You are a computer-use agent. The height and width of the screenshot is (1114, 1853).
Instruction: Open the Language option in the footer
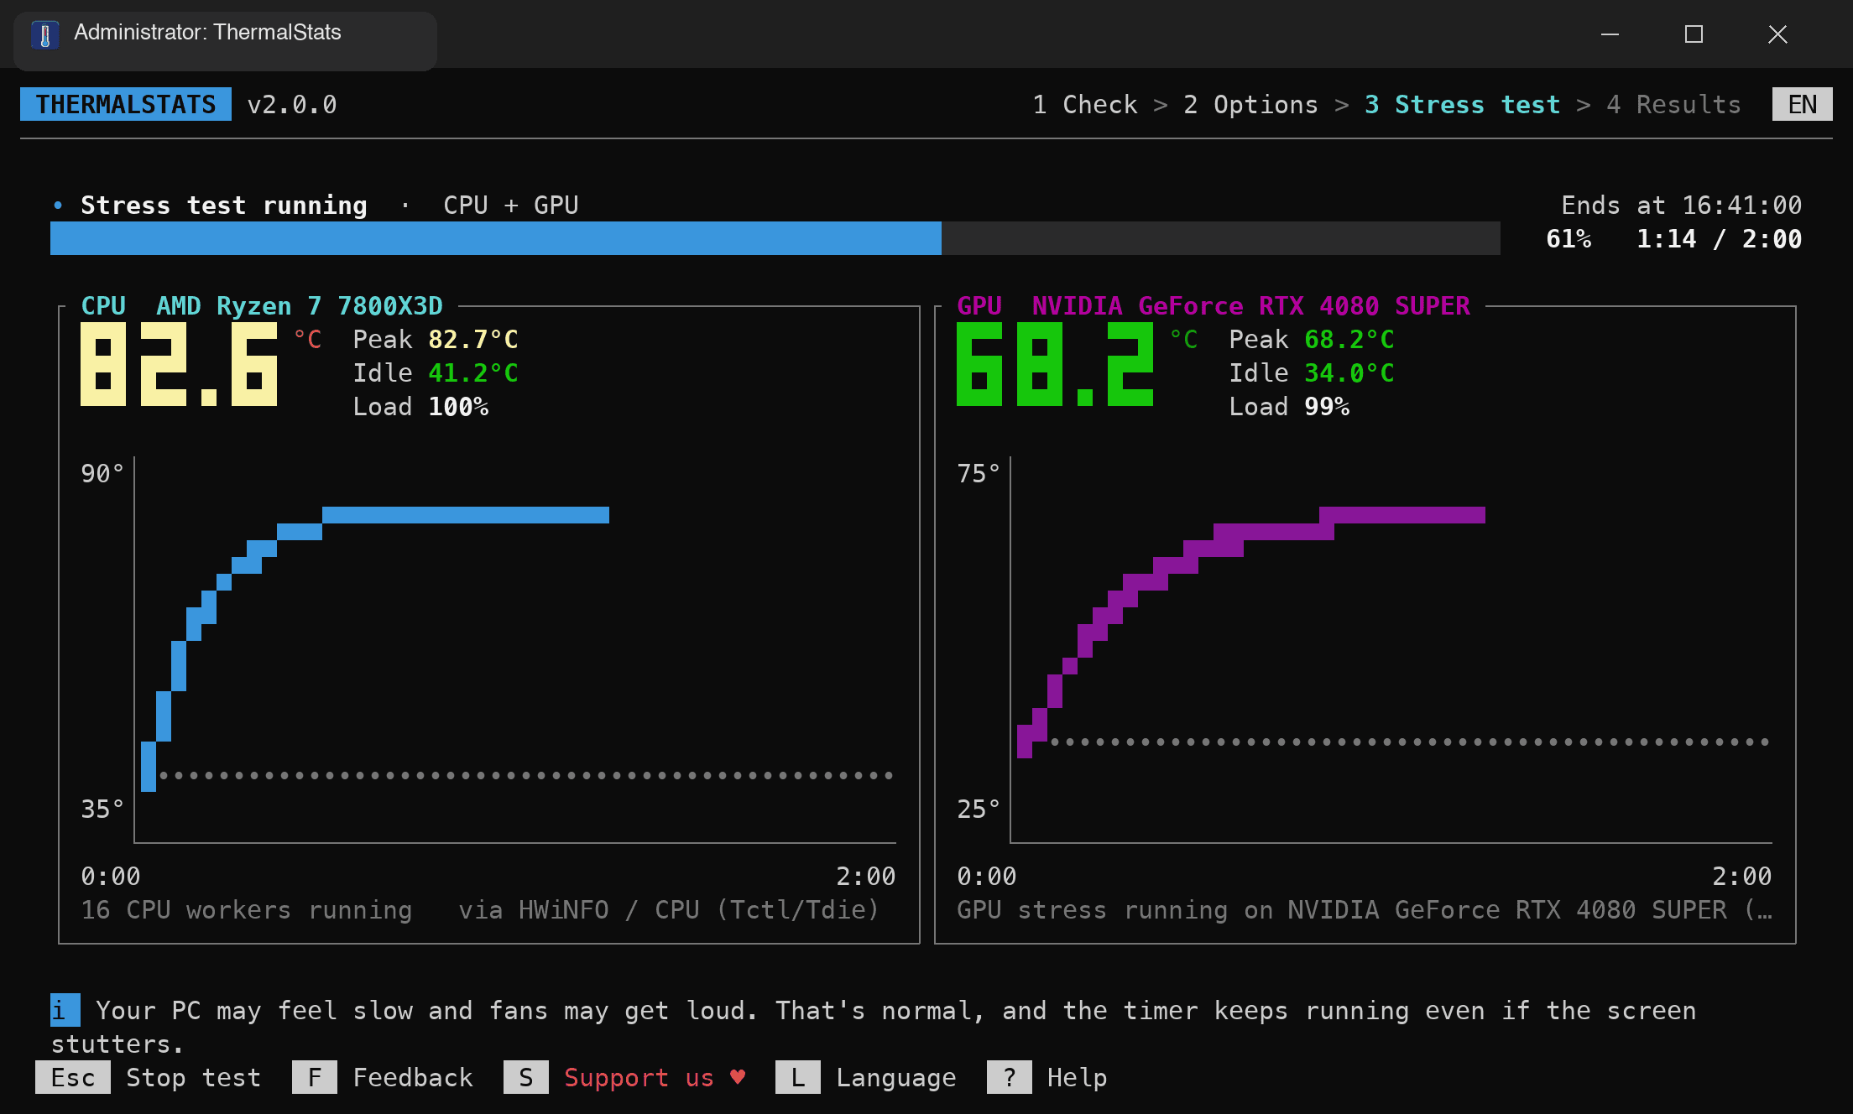(x=896, y=1077)
